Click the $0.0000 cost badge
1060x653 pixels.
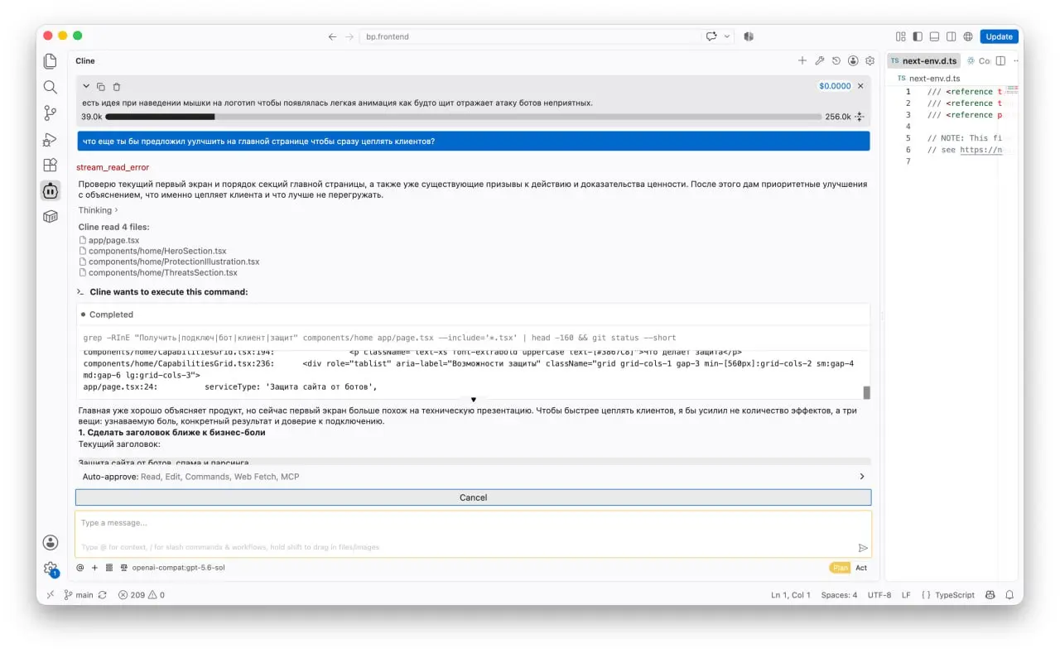pyautogui.click(x=835, y=86)
